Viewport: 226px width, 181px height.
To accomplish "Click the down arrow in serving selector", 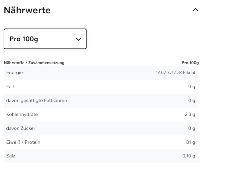I will (x=79, y=39).
